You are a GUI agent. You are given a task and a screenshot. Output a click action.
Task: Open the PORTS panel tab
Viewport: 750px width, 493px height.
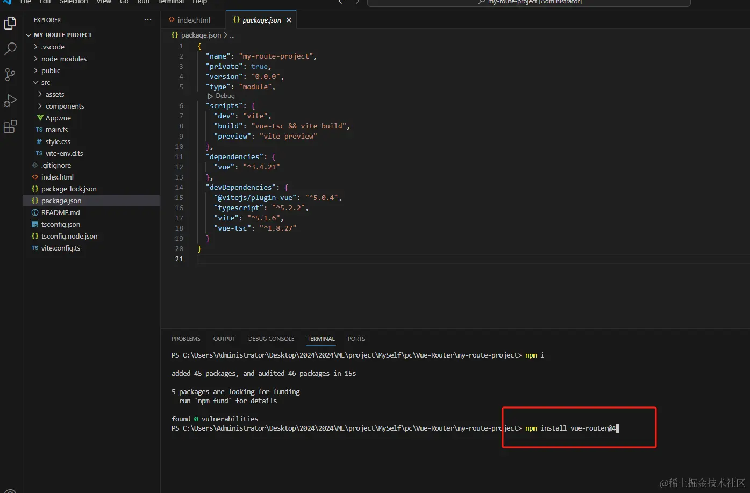[356, 339]
